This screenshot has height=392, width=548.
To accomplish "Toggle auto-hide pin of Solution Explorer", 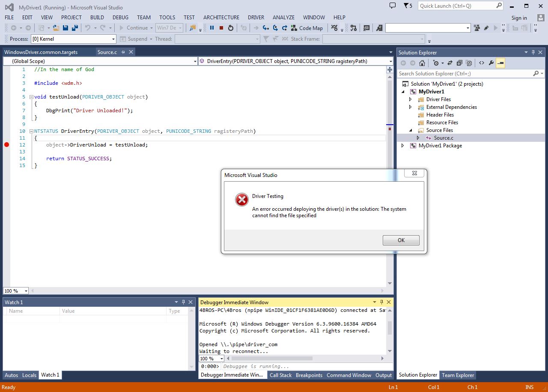I will tap(533, 52).
